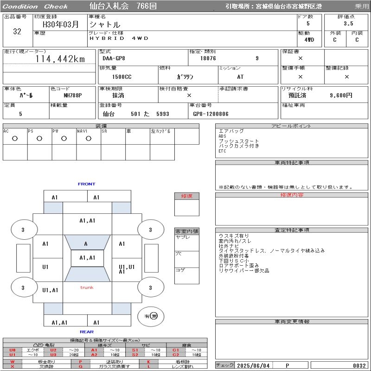Click the front windshield on the car diagram
Screen dimensions: 371x371
(86, 243)
